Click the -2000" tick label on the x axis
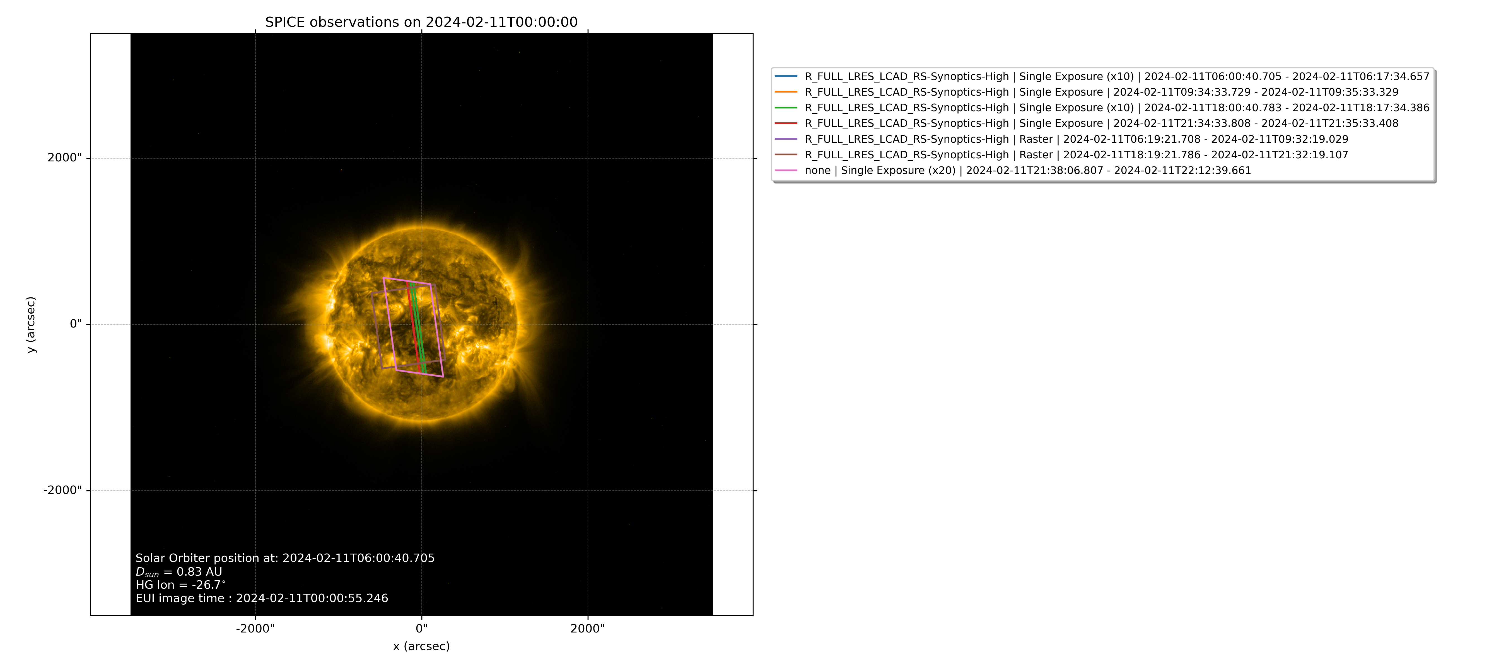The width and height of the screenshot is (1506, 669). [x=255, y=629]
